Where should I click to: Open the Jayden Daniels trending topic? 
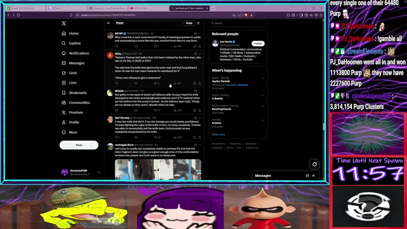221,81
